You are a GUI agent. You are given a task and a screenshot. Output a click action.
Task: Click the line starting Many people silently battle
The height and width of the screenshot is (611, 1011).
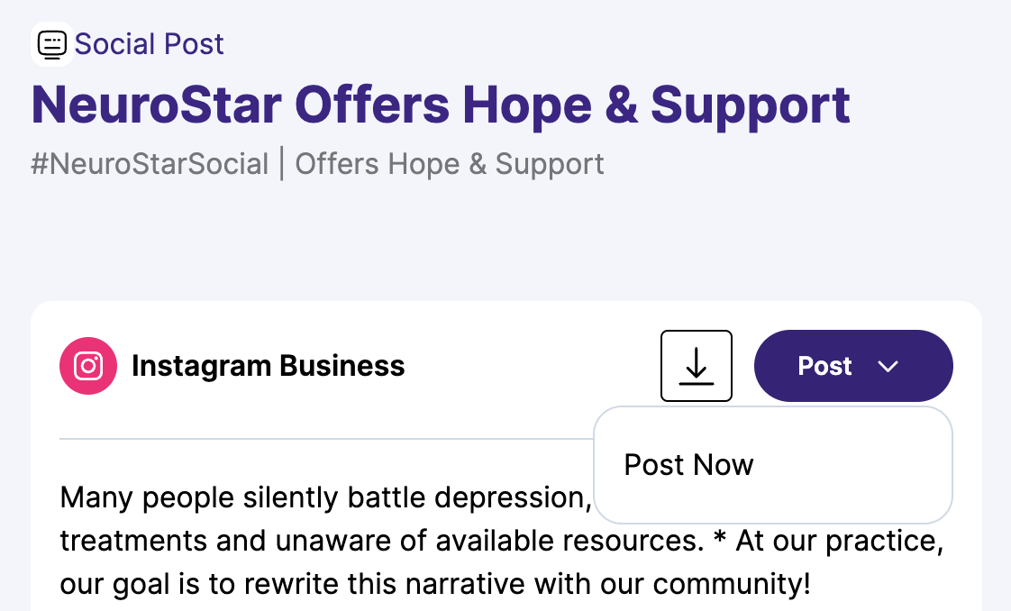325,497
